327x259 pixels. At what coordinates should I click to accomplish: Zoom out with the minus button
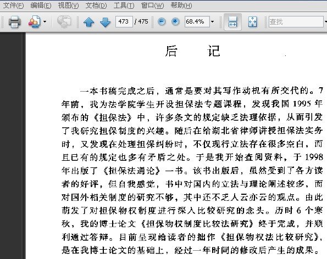point(162,21)
